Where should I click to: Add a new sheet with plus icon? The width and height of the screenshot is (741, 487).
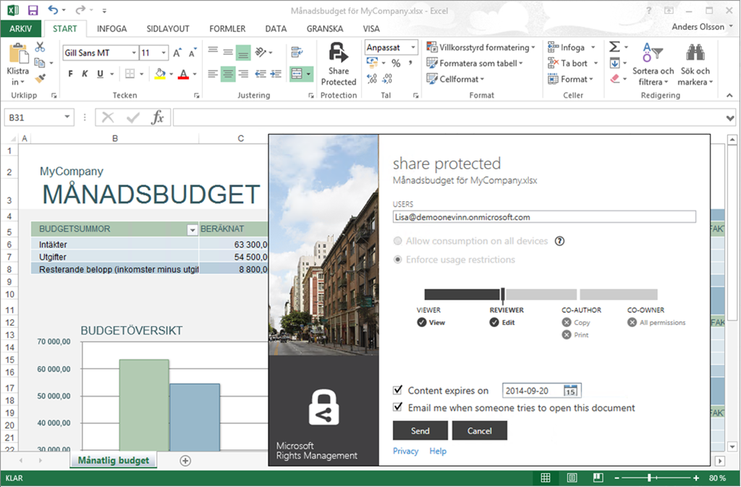coord(185,461)
